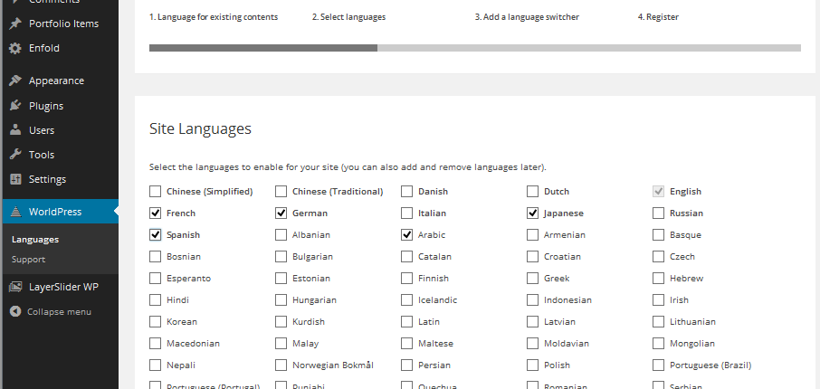
Task: Enable the Dutch language checkbox
Action: (x=532, y=192)
